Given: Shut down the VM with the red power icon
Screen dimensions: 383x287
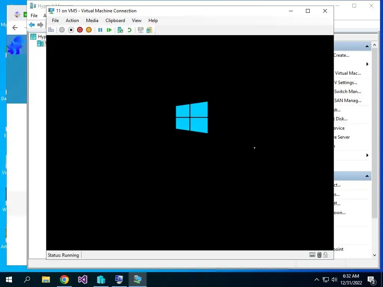Looking at the screenshot, I should point(80,30).
